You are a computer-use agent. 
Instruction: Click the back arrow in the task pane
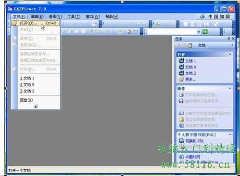point(177,45)
